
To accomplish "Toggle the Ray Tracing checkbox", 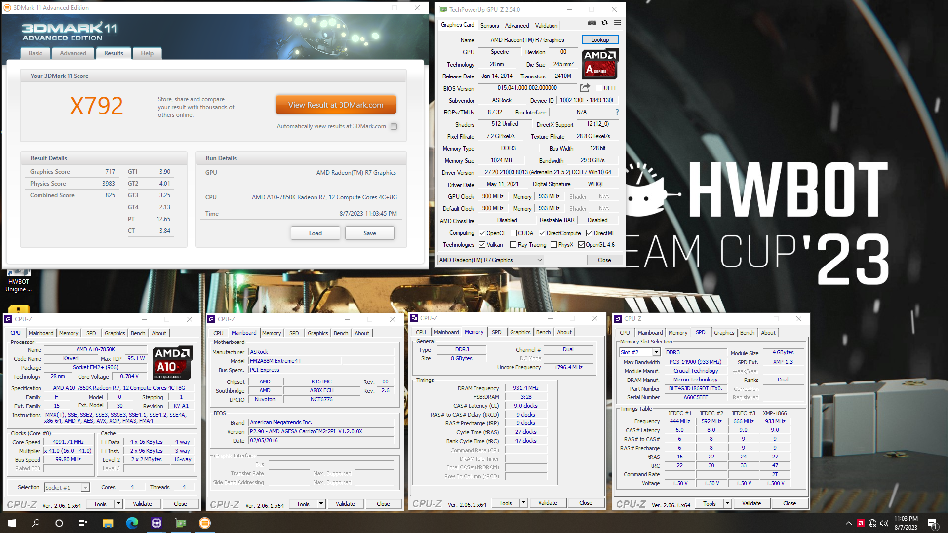I will click(513, 245).
